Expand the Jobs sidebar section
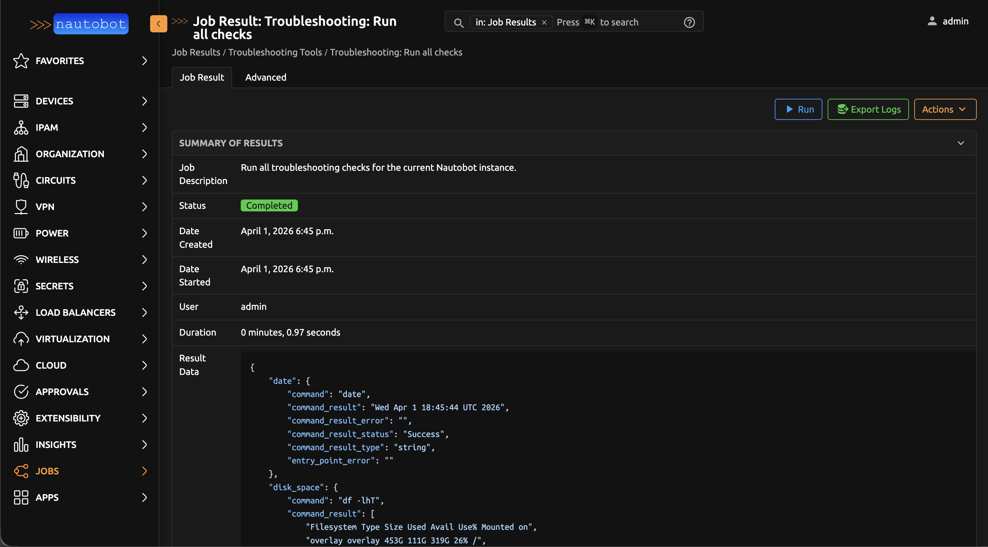The height and width of the screenshot is (547, 988). click(144, 471)
